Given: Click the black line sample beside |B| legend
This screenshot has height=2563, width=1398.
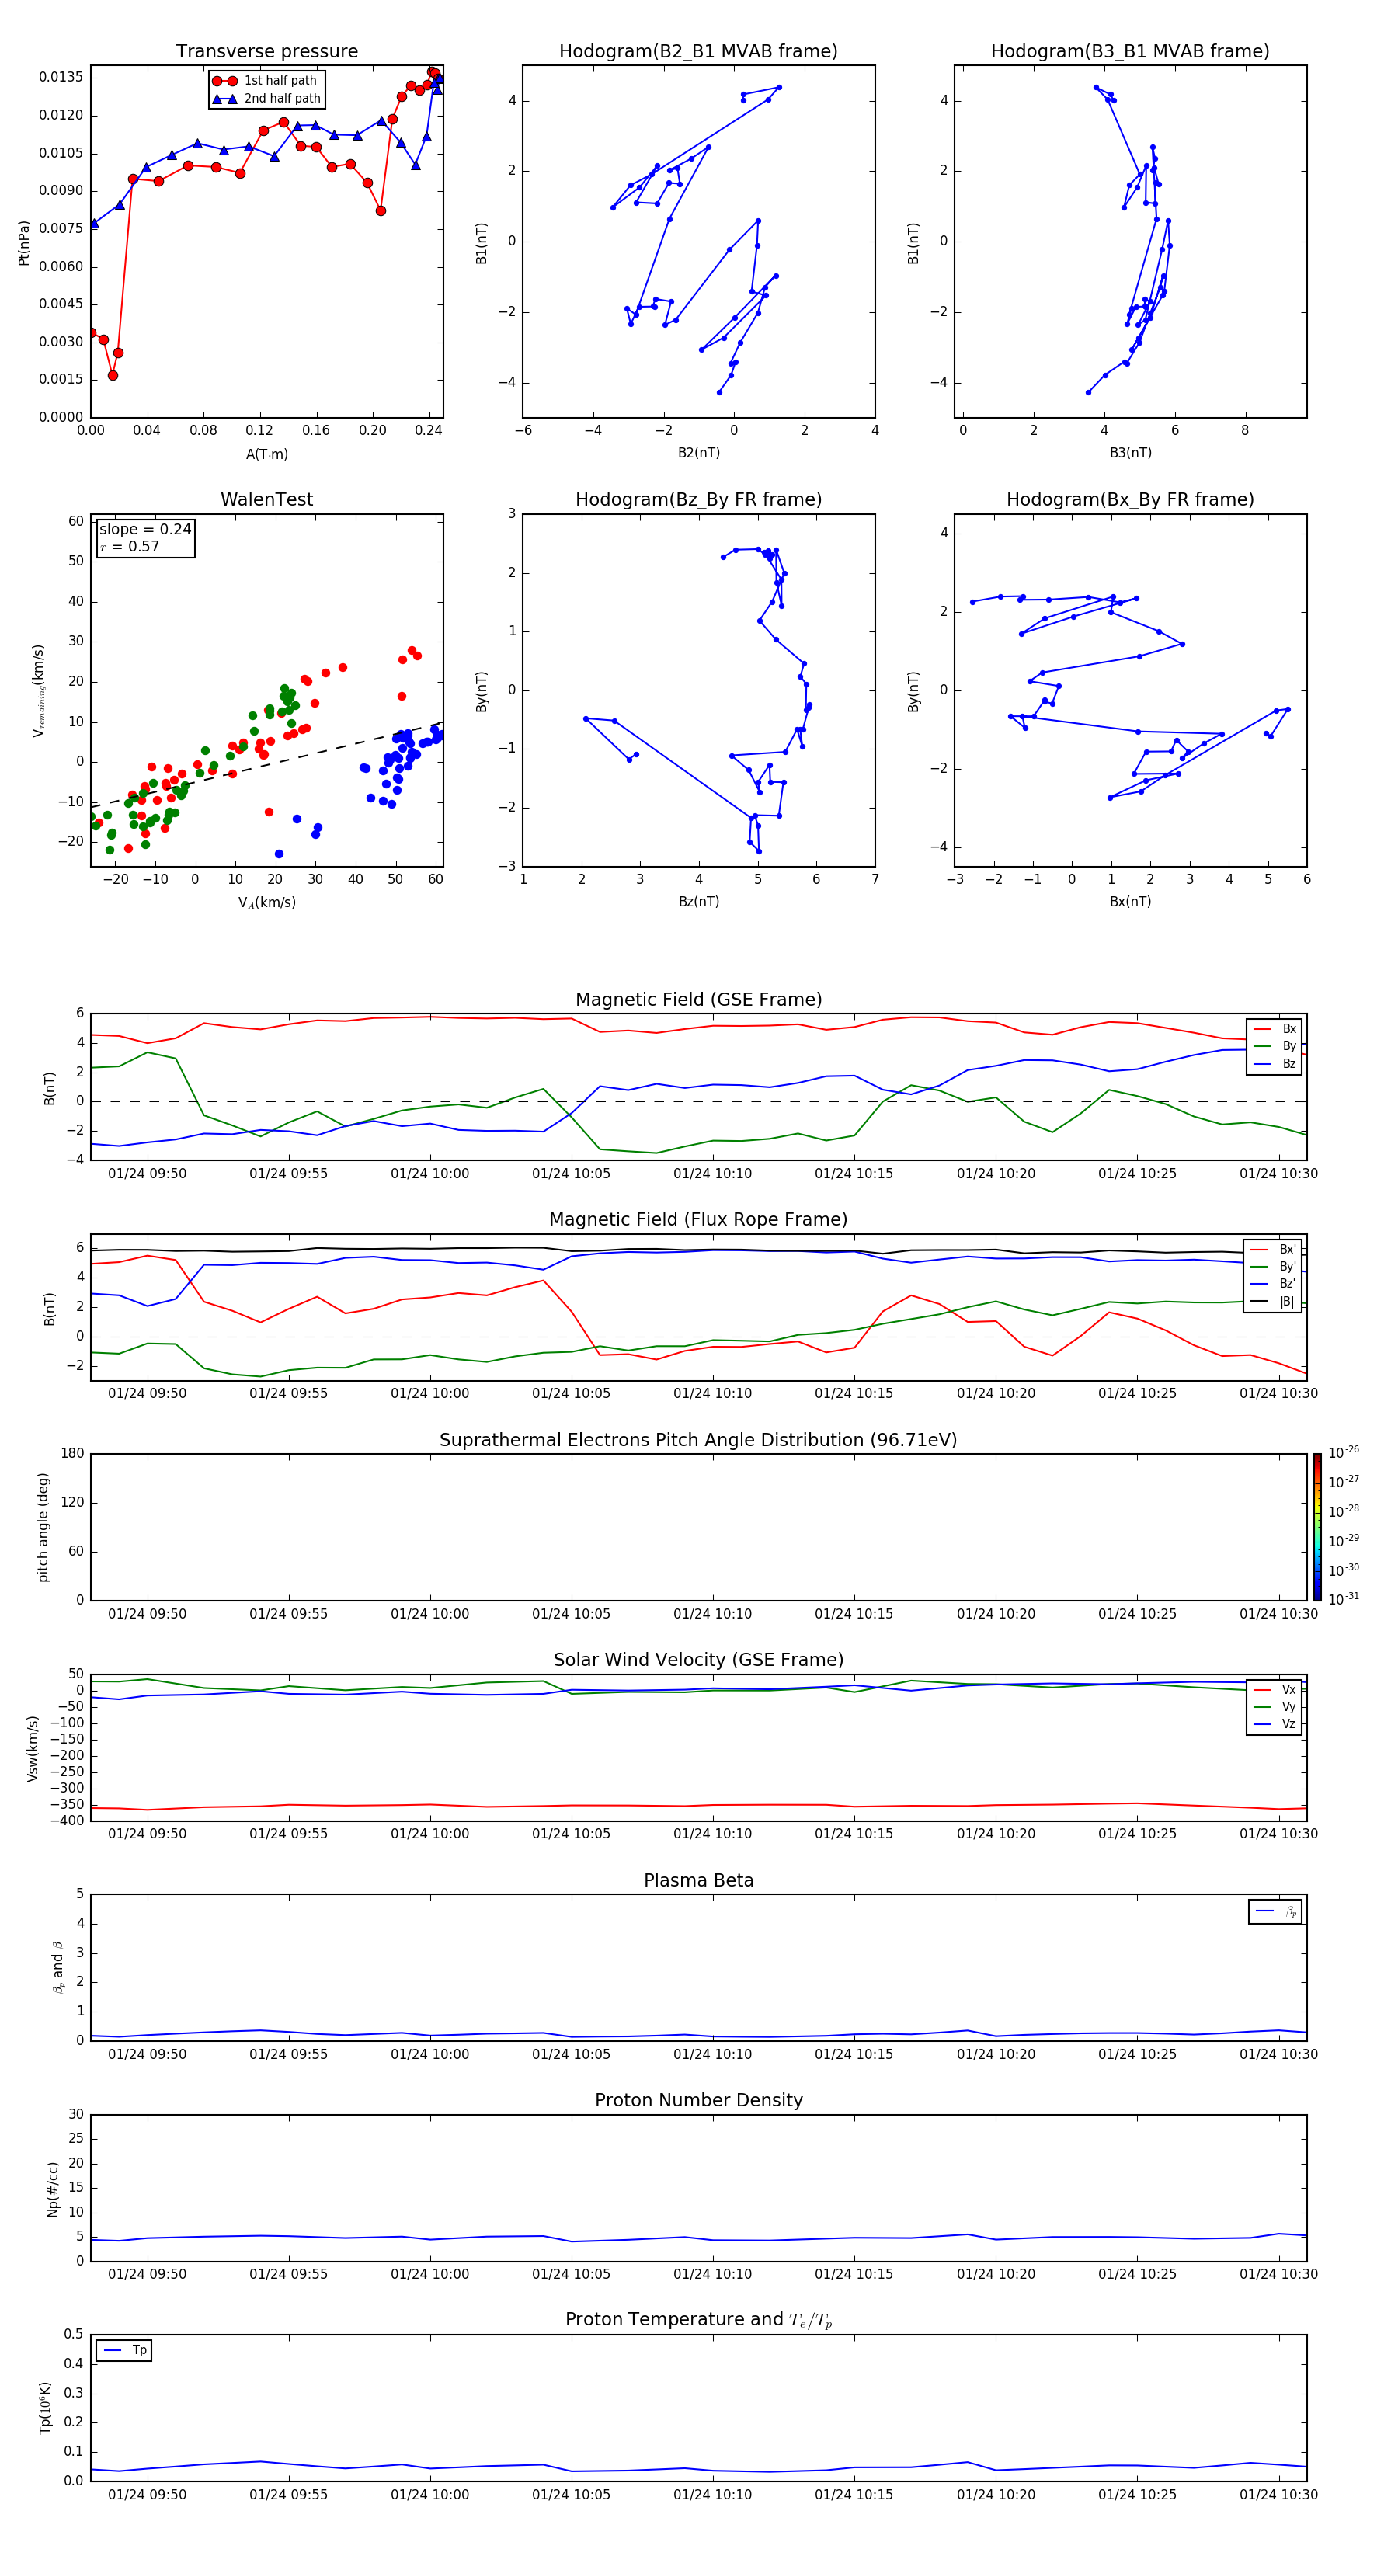Looking at the screenshot, I should [1261, 1302].
